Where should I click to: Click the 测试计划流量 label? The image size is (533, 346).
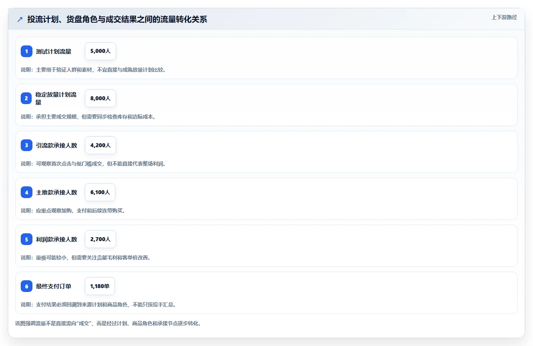54,51
